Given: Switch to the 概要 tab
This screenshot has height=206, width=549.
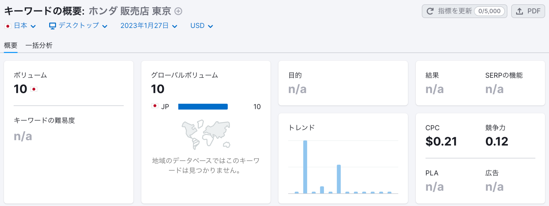Looking at the screenshot, I should [x=11, y=45].
